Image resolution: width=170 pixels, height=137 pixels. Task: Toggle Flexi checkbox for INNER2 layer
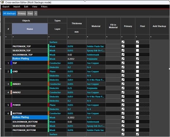pyautogui.click(x=137, y=92)
